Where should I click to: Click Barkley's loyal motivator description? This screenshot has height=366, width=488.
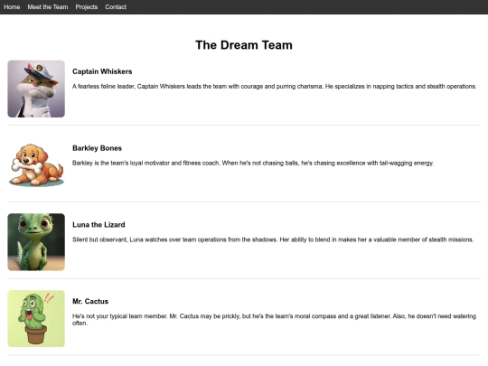[x=253, y=163]
